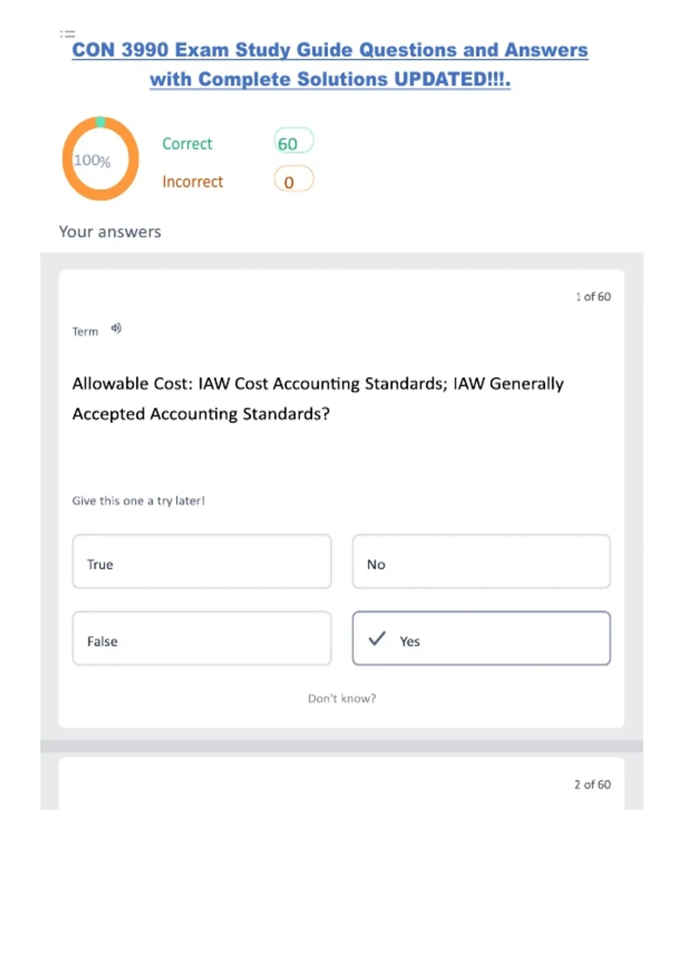The image size is (682, 967).
Task: Choose the Yes answer option
Action: (x=481, y=638)
